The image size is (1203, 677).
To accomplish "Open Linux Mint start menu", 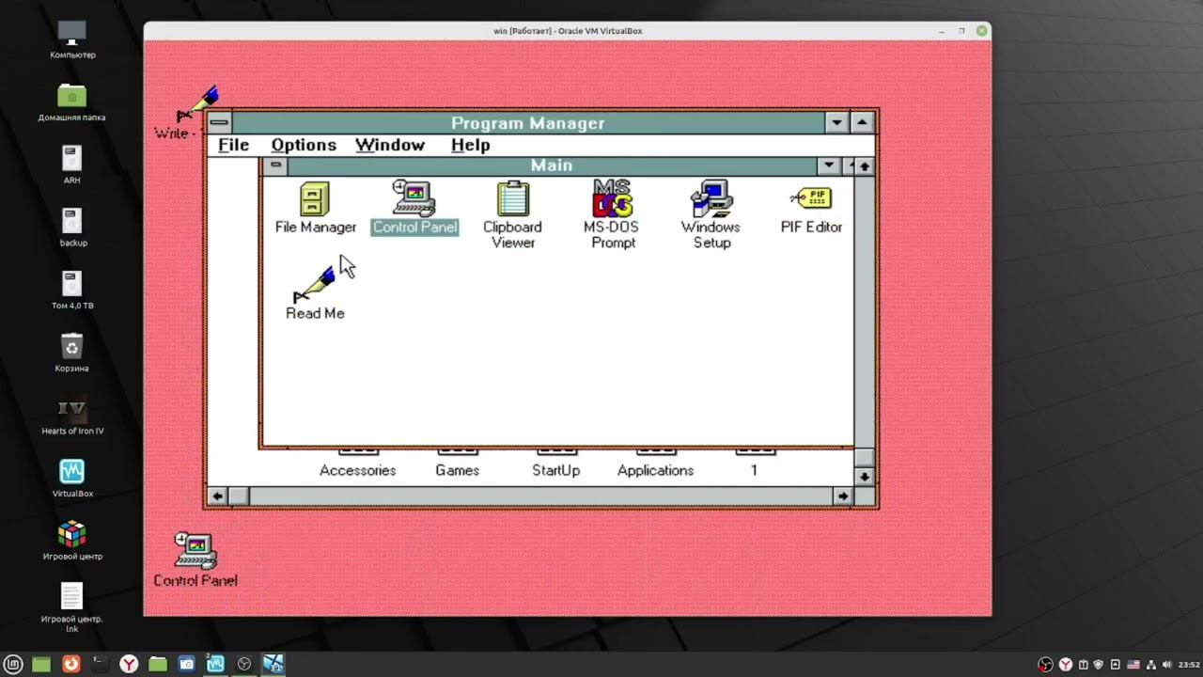I will (13, 664).
